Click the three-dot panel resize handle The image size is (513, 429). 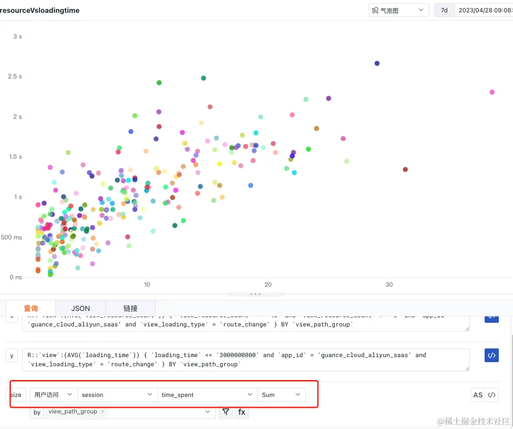[x=255, y=294]
